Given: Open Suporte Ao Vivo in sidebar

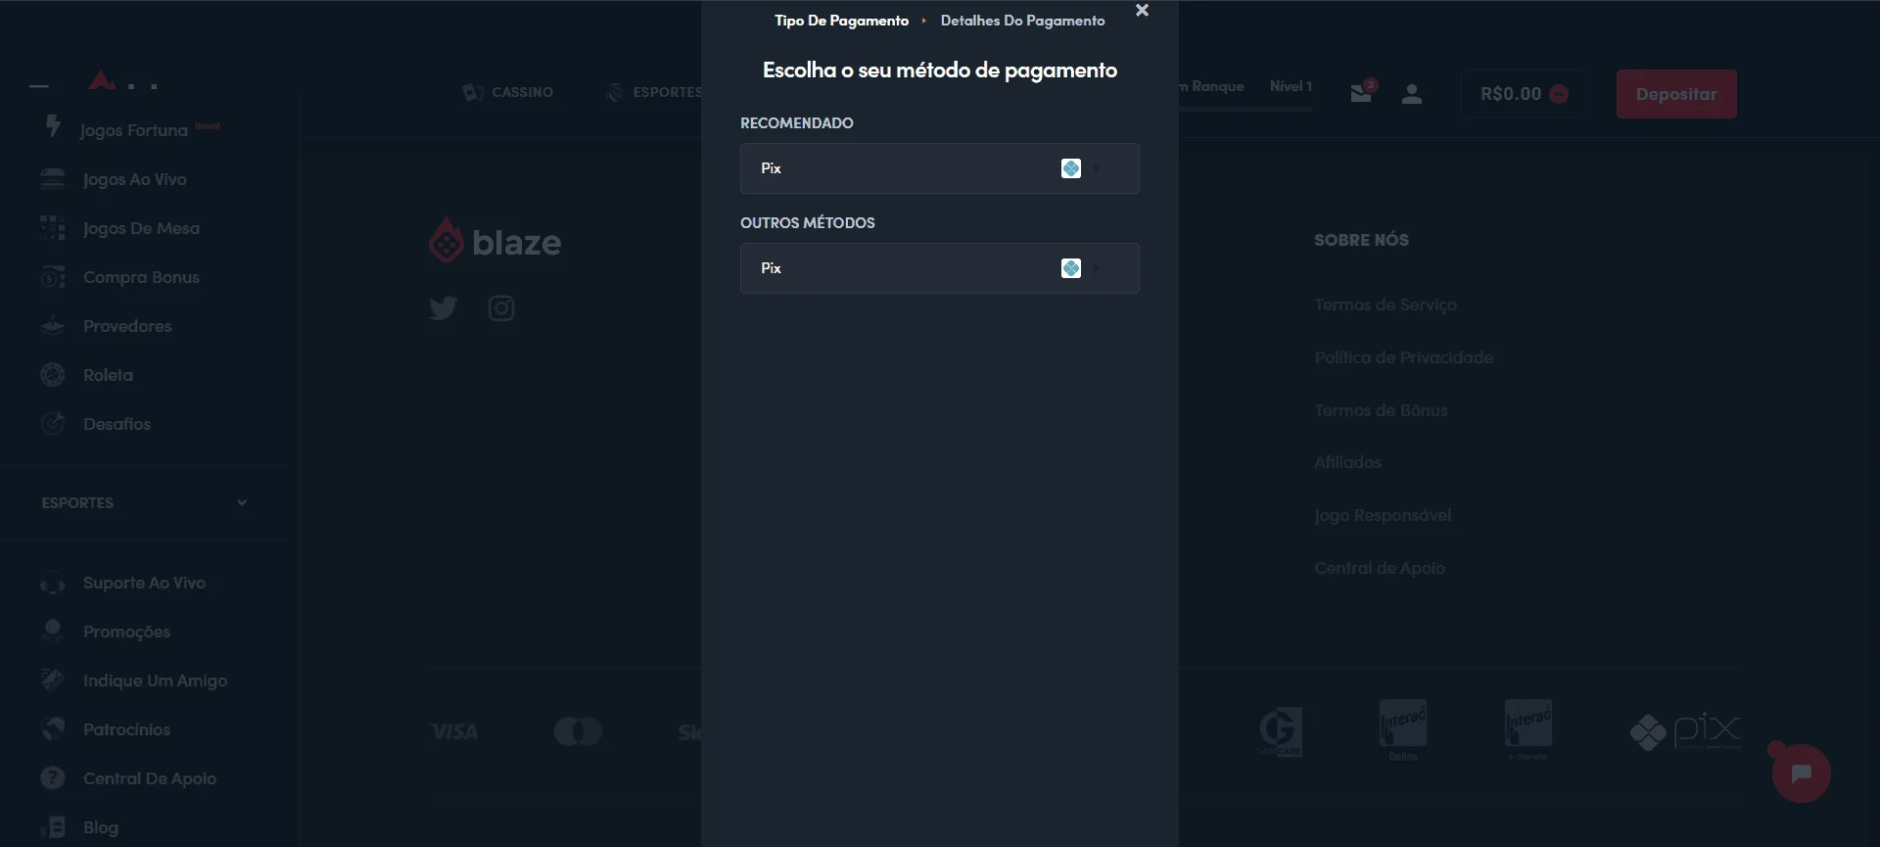Looking at the screenshot, I should [x=144, y=583].
